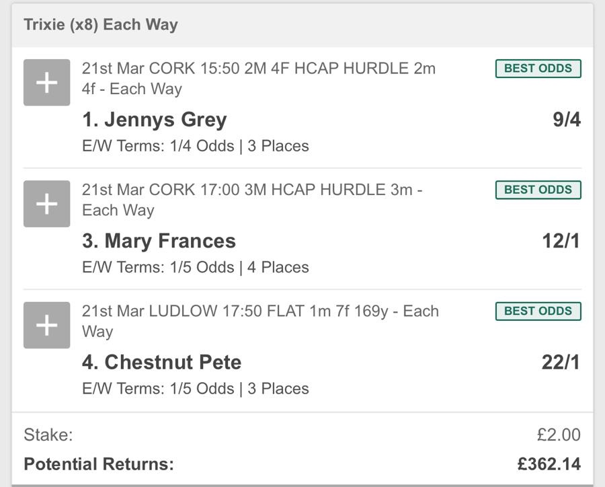Click E/W terms 1/5 Odds 4 Places
The width and height of the screenshot is (605, 487).
coord(196,267)
